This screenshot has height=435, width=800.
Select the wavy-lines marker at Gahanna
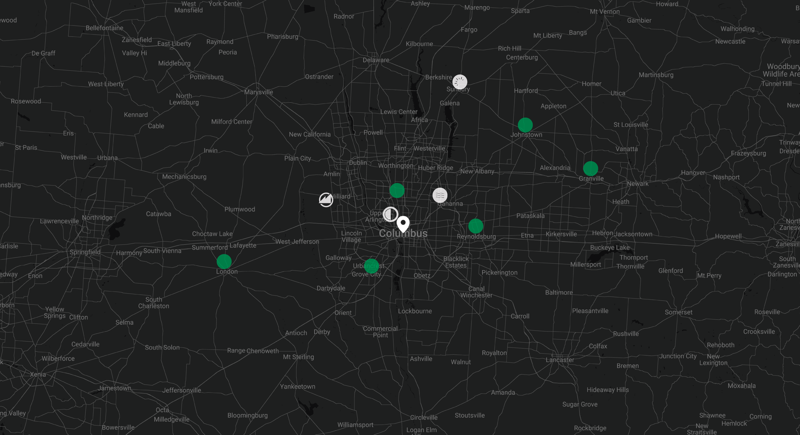440,195
